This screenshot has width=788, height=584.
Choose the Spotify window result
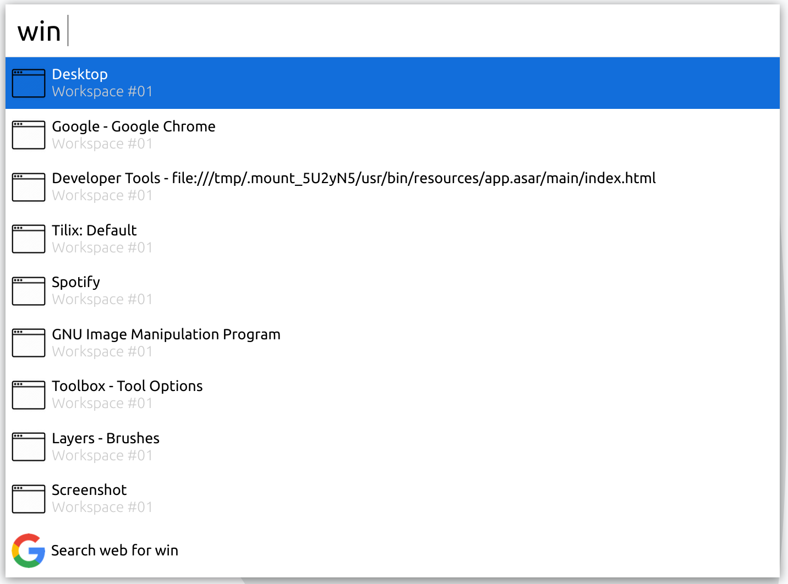[x=392, y=291]
